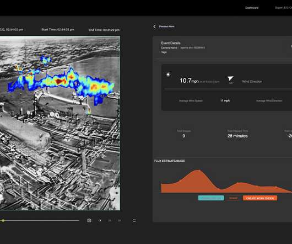Screen dimensions: 292x244
Task: Click the playback progress slider handle
Action: tap(3, 221)
